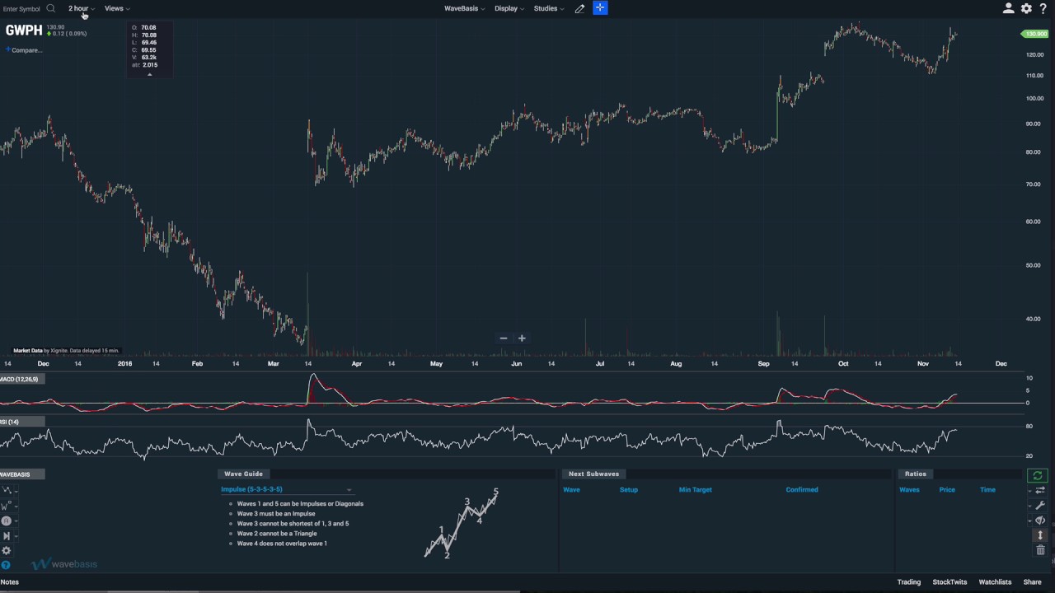Click the Waves header in Ratios
This screenshot has width=1055, height=593.
[x=909, y=489]
